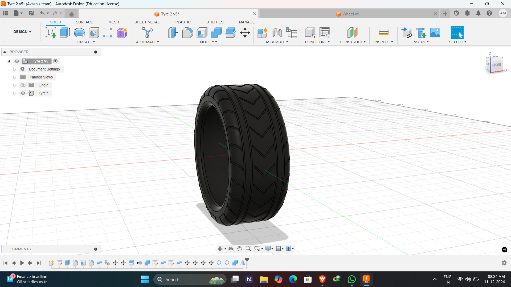Toggle visibility of Tyre 2 v5 root

[x=17, y=61]
